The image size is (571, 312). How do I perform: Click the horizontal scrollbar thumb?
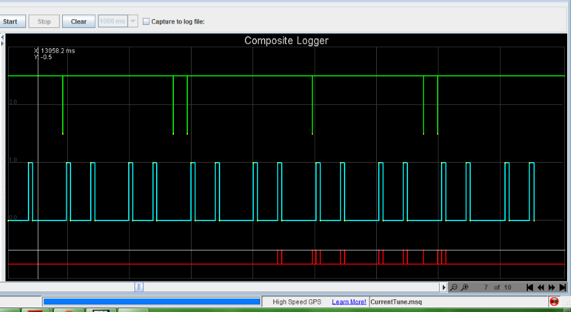point(139,287)
